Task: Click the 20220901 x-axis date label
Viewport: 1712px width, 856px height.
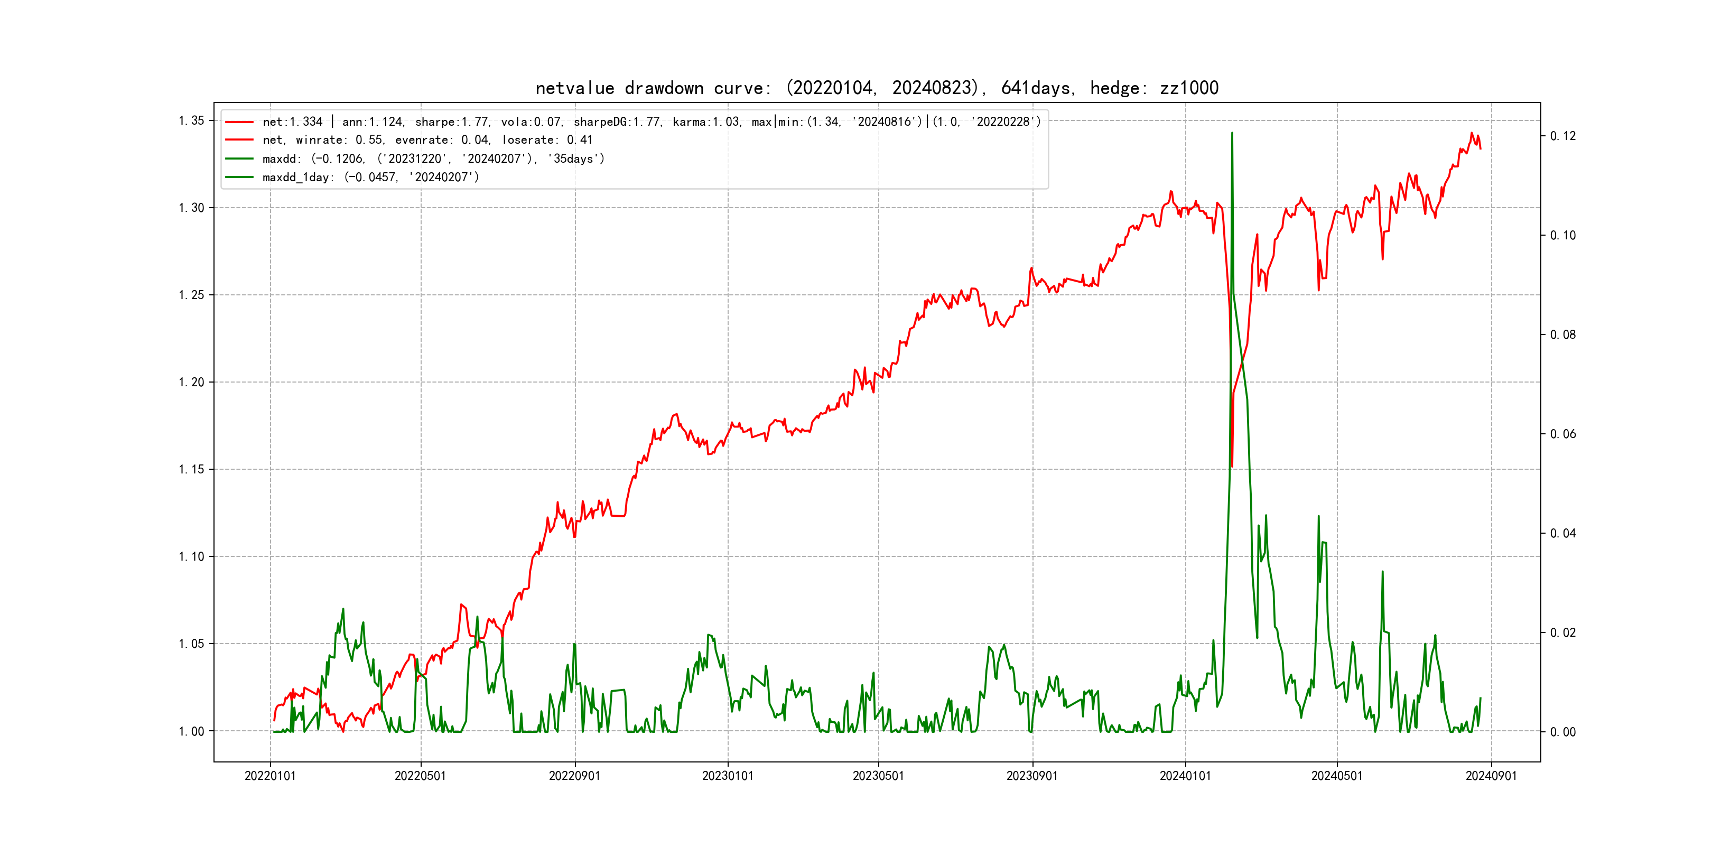Action: click(575, 776)
